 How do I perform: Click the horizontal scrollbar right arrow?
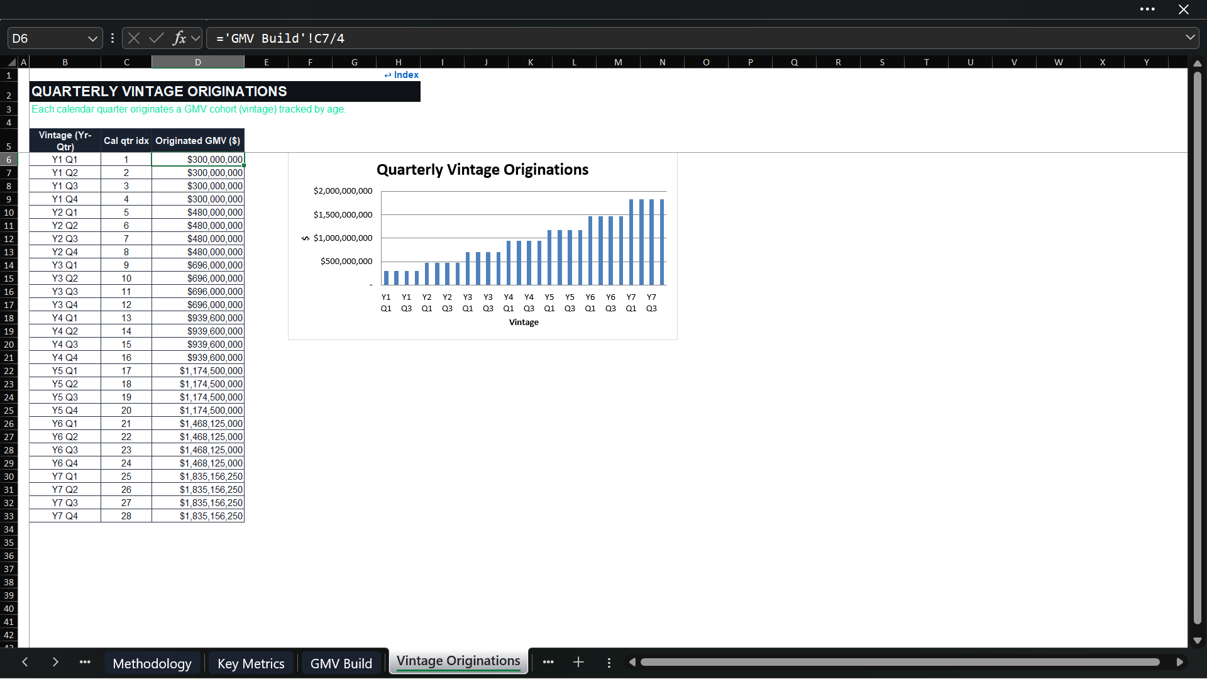coord(1180,662)
